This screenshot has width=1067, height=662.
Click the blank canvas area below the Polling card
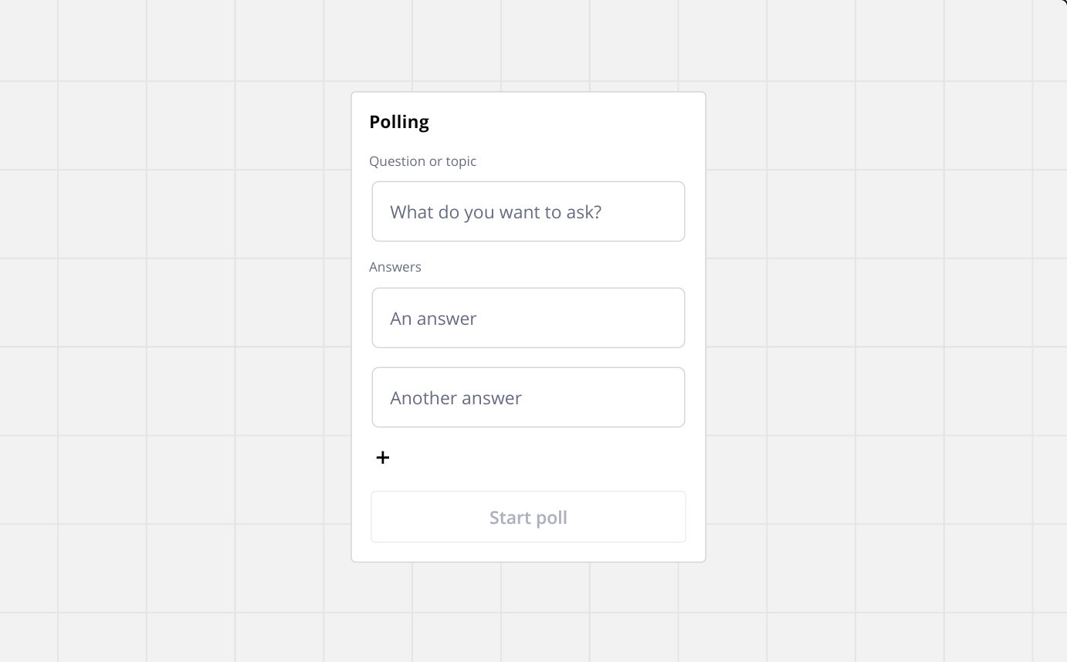point(528,613)
